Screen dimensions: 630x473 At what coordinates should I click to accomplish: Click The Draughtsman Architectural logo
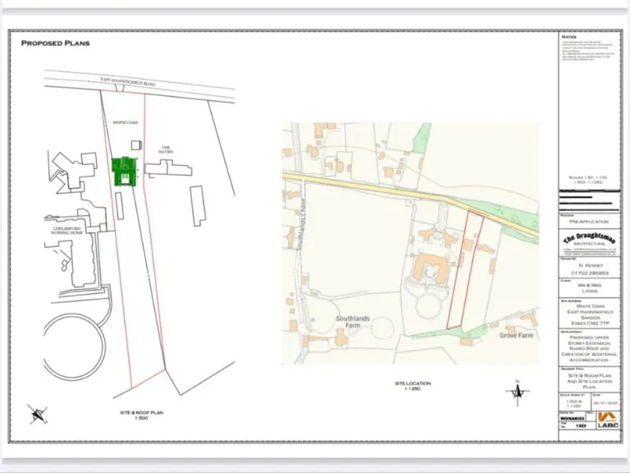pos(588,241)
